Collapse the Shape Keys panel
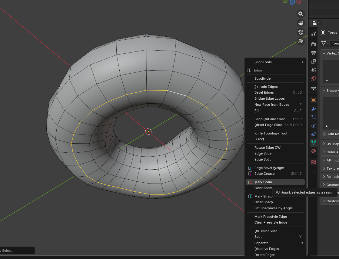This screenshot has width=339, height=259. pos(324,91)
